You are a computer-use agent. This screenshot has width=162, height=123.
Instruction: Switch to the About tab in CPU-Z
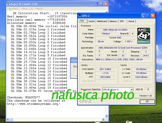click(131, 21)
